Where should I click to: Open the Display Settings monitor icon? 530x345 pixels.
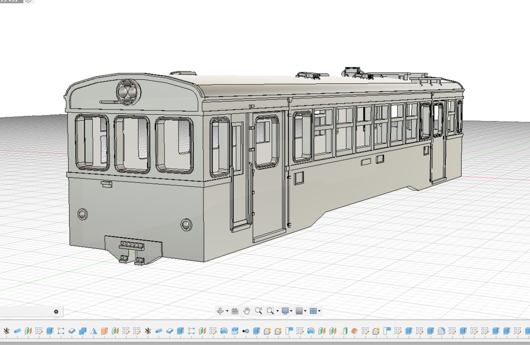click(x=285, y=311)
